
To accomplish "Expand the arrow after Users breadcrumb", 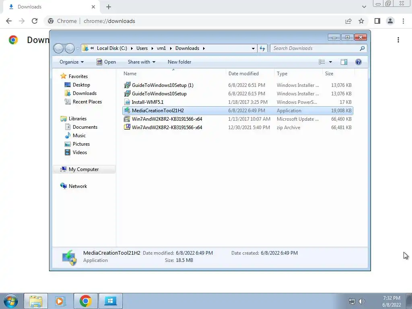I will click(x=152, y=48).
